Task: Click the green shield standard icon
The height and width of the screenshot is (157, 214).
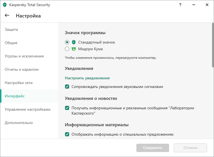Action: [x=74, y=42]
